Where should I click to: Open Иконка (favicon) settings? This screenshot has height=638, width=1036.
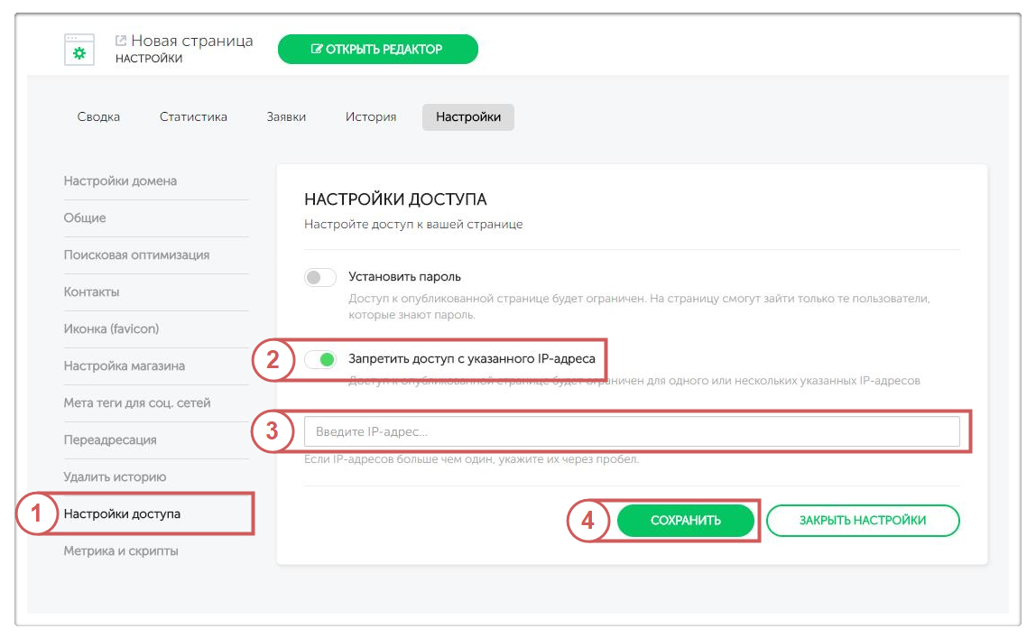click(111, 328)
